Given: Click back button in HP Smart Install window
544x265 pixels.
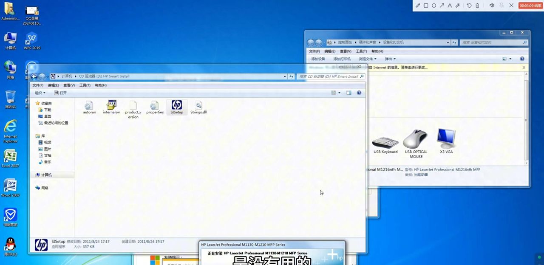Looking at the screenshot, I should point(34,77).
